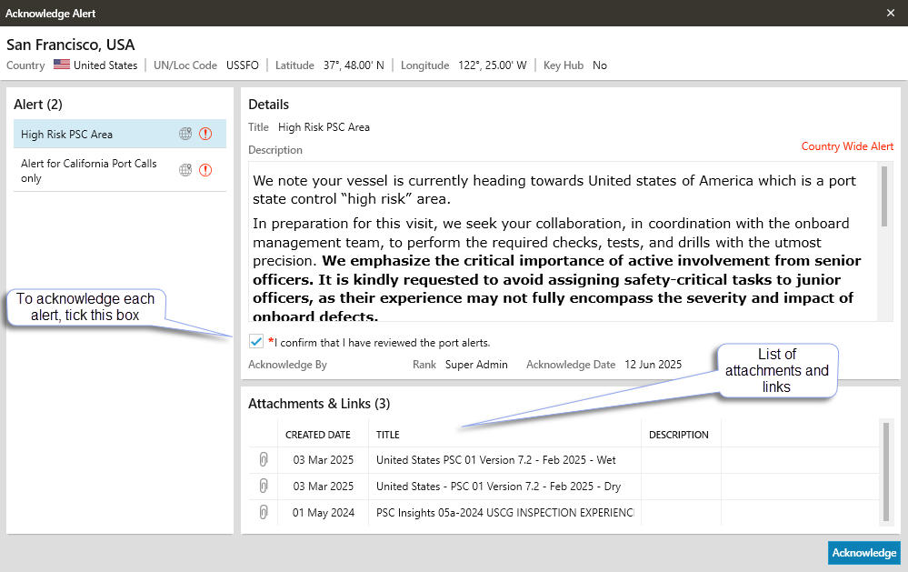Close the Acknowledge Alert dialog

(x=891, y=13)
